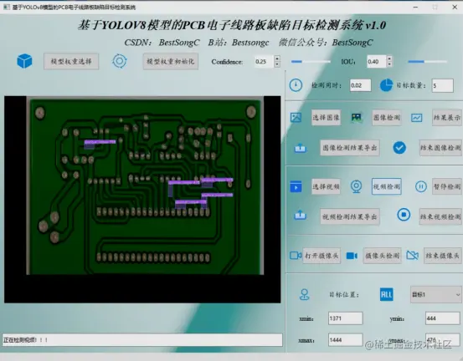Click the 结束摄像头 button
Screen dimensions: 463x361
443,256
